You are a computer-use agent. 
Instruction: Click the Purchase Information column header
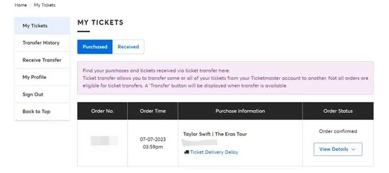(x=240, y=111)
